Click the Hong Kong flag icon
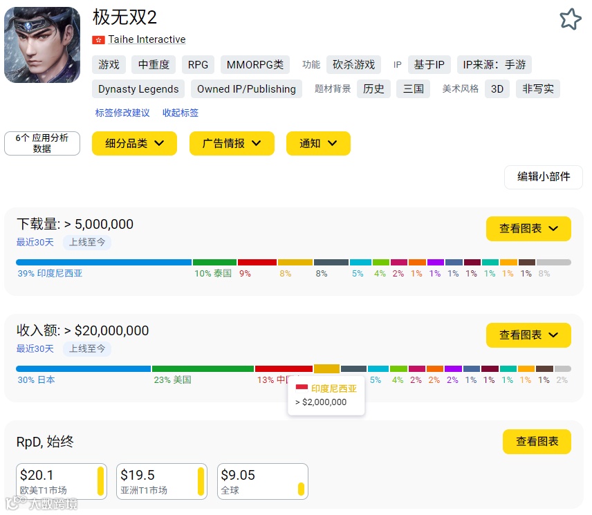 [98, 39]
